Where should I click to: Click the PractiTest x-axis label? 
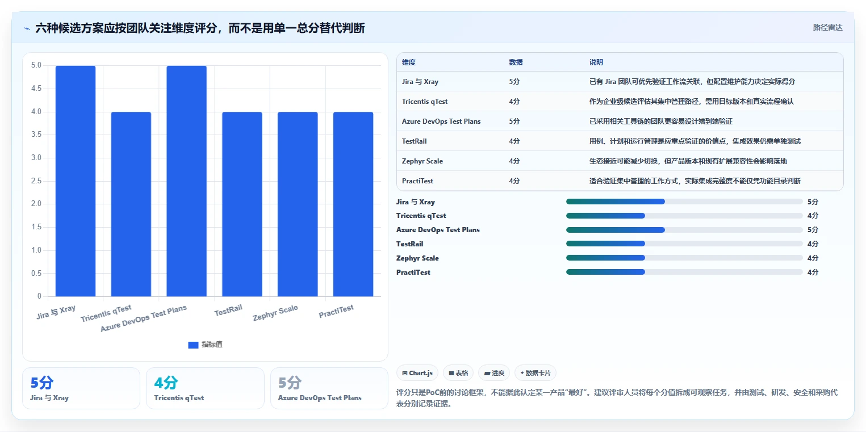[x=336, y=311]
